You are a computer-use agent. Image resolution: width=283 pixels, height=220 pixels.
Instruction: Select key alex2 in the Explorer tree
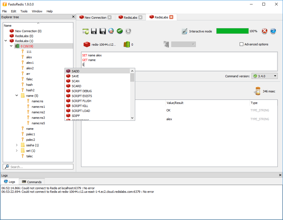pos(30,68)
